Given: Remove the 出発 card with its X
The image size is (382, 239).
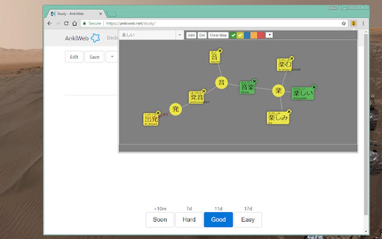Looking at the screenshot, I should click(158, 113).
